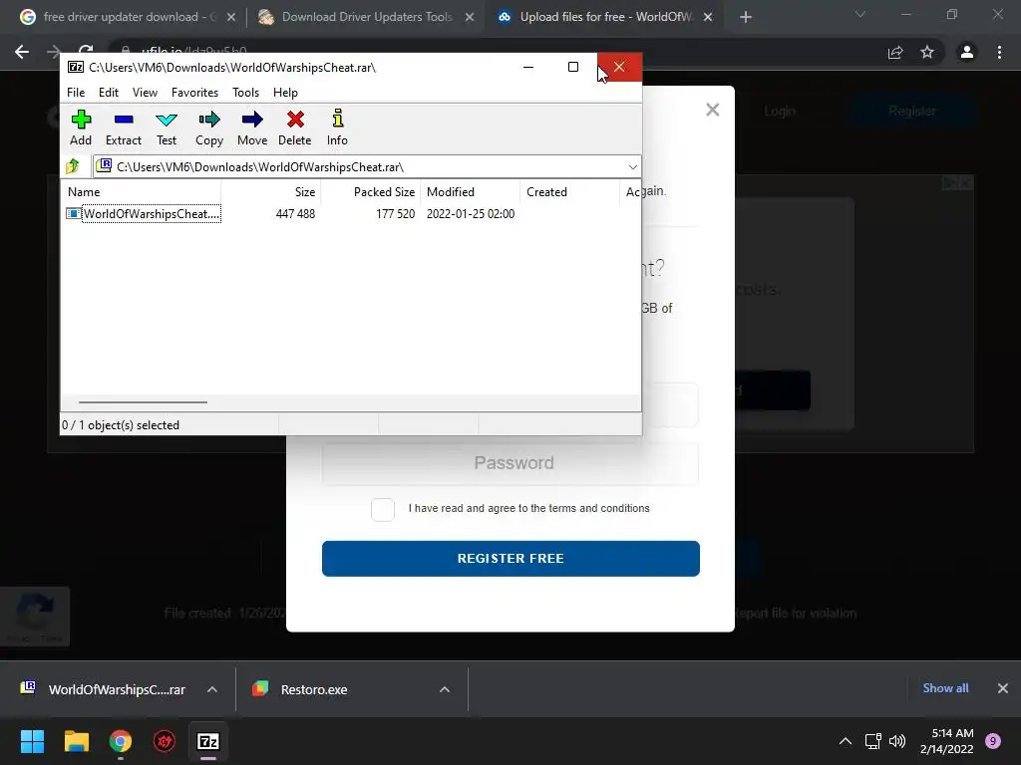The width and height of the screenshot is (1021, 765).
Task: Click the Add toolbar icon in 7-Zip
Action: click(81, 127)
